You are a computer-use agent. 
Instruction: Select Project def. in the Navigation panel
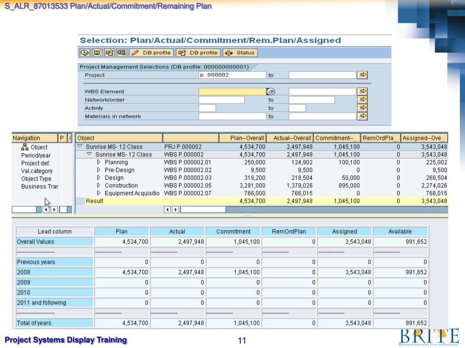pos(35,163)
